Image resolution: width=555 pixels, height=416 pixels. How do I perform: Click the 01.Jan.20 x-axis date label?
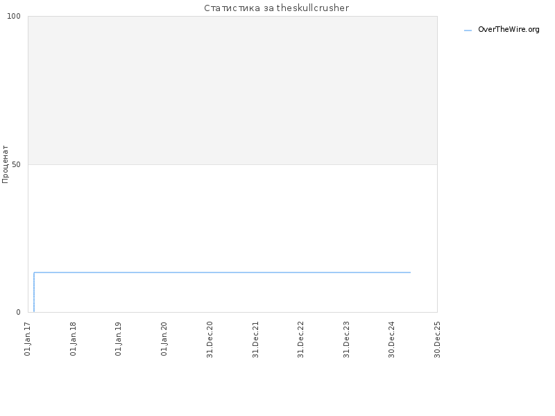pyautogui.click(x=164, y=338)
